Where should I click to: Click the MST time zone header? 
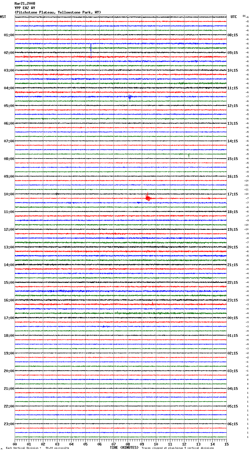coord(3,17)
